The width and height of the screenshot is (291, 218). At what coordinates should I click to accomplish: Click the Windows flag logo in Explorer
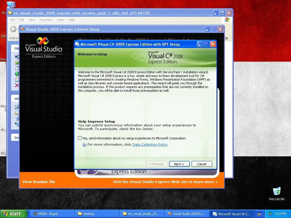coord(227,20)
